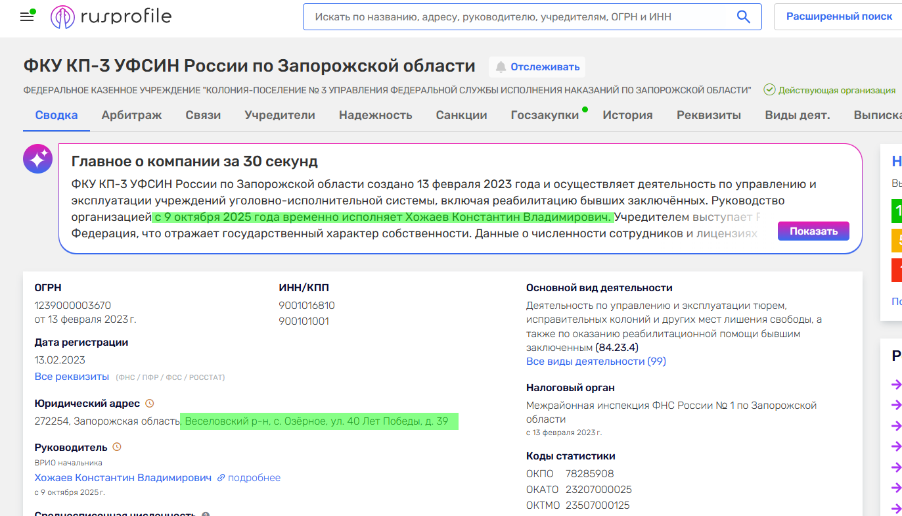
Task: Switch to the Арбитраж tab
Action: (x=131, y=114)
